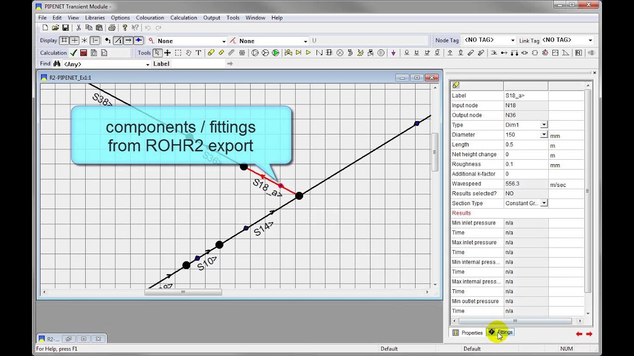Expand the Section Type dropdown

(544, 203)
